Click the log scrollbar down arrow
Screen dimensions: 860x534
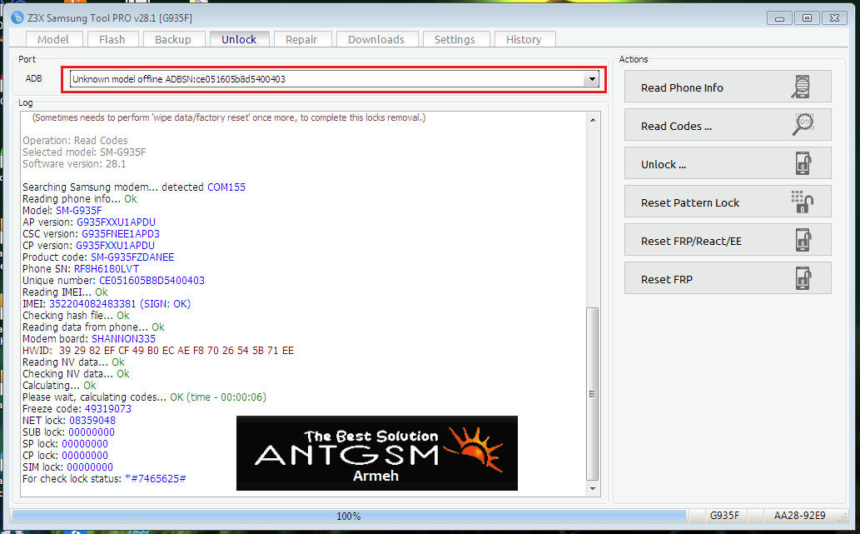593,488
